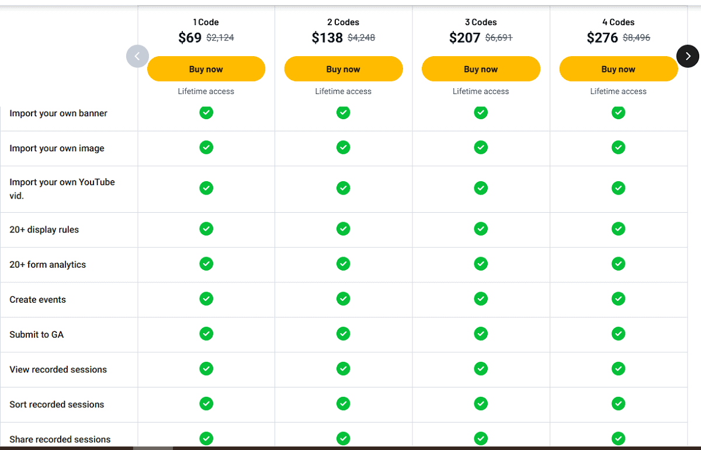
Task: Click the Submit to GA checkmark under 2 Codes
Action: click(x=343, y=334)
